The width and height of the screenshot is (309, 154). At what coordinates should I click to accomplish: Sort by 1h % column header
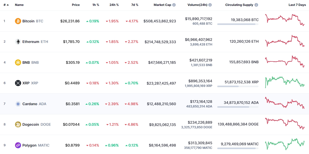pos(95,5)
